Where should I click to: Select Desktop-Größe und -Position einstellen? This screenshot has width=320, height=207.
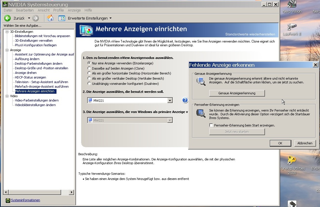(41, 68)
